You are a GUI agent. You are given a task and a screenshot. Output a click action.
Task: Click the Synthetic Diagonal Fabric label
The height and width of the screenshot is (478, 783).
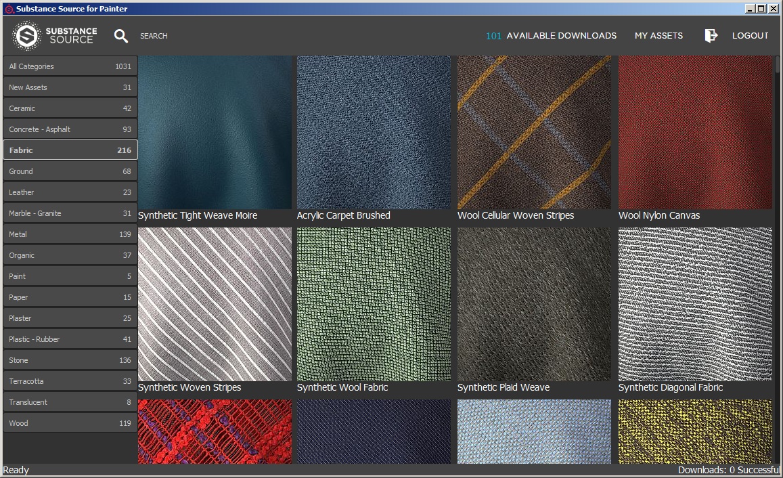[x=671, y=387]
